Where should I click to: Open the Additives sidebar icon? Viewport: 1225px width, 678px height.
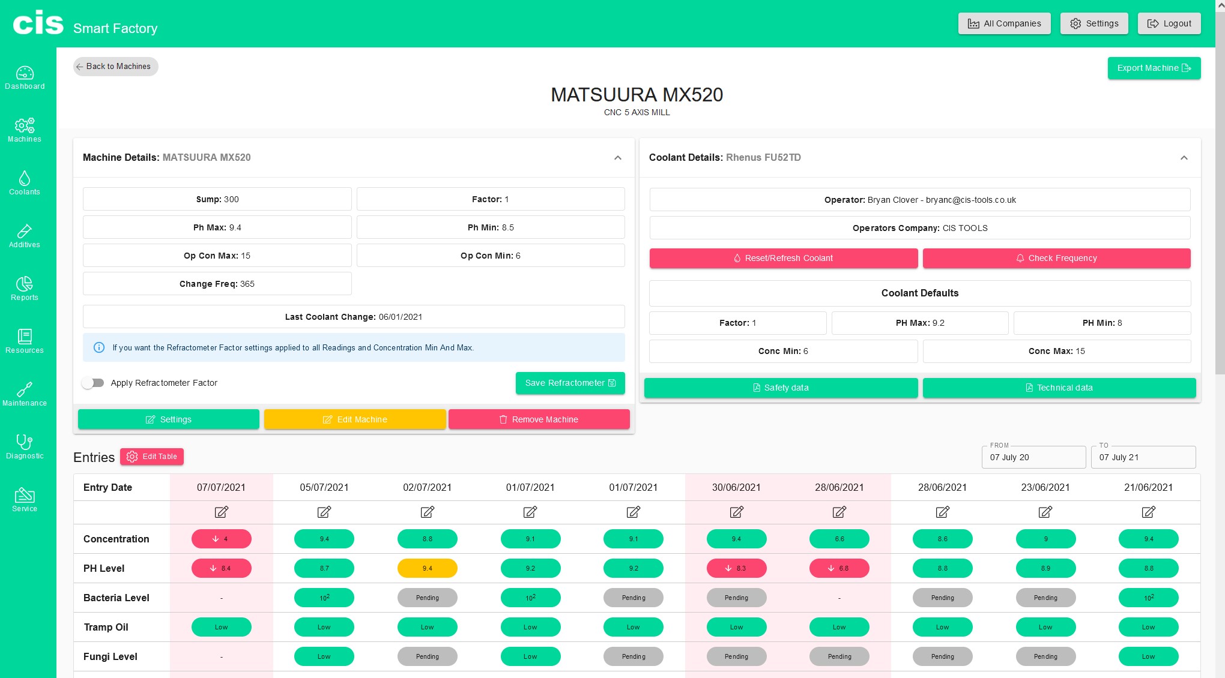click(25, 232)
